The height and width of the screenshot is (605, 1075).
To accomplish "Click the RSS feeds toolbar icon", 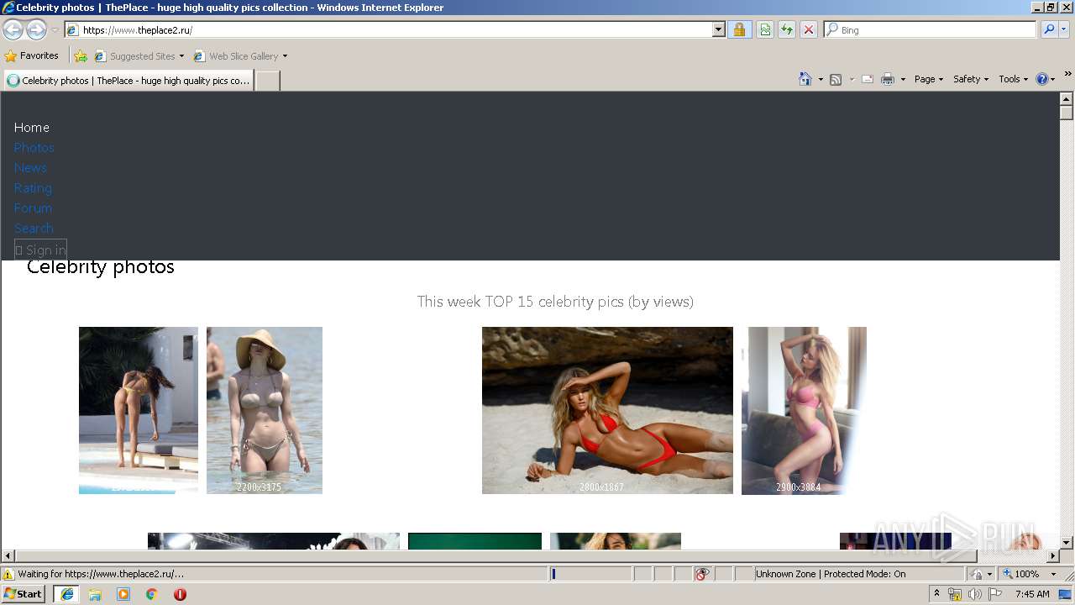I will pyautogui.click(x=836, y=79).
